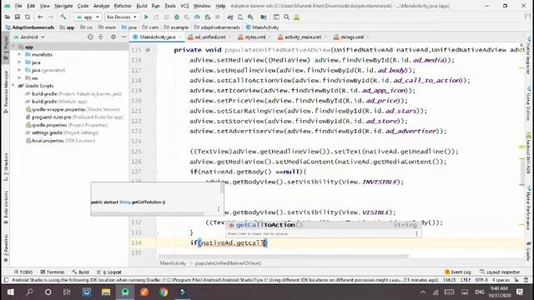Open the Refactor menu
The width and height of the screenshot is (534, 300).
click(123, 6)
